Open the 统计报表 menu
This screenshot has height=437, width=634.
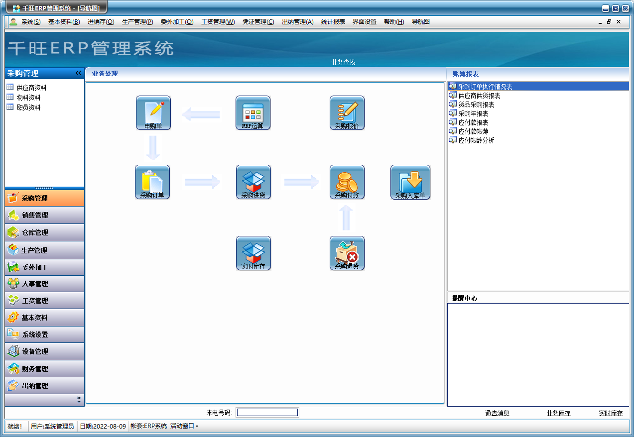[333, 22]
